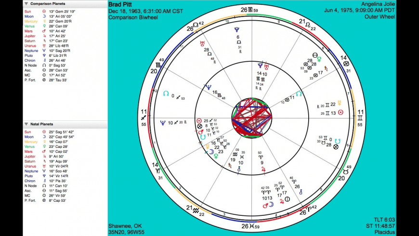This screenshot has width=419, height=236.
Task: Click Virgo cusp glyph at 26°59 top
Action: point(250,10)
